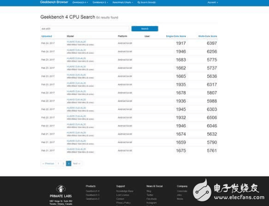Open the Geekbench 4 footer link
Screen dimensions: 269x206
(93, 191)
